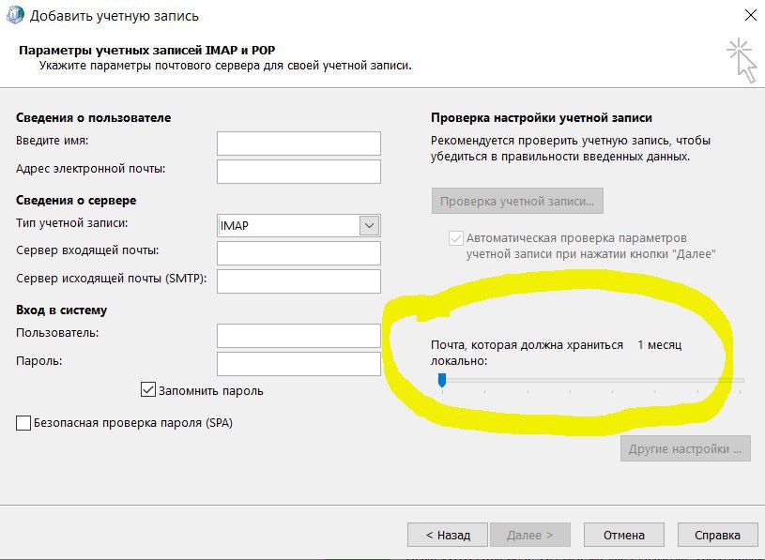The height and width of the screenshot is (560, 765).
Task: Click the SMTP outgoing server field
Action: (298, 281)
